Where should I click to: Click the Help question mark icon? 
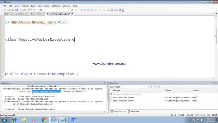pos(120,10)
